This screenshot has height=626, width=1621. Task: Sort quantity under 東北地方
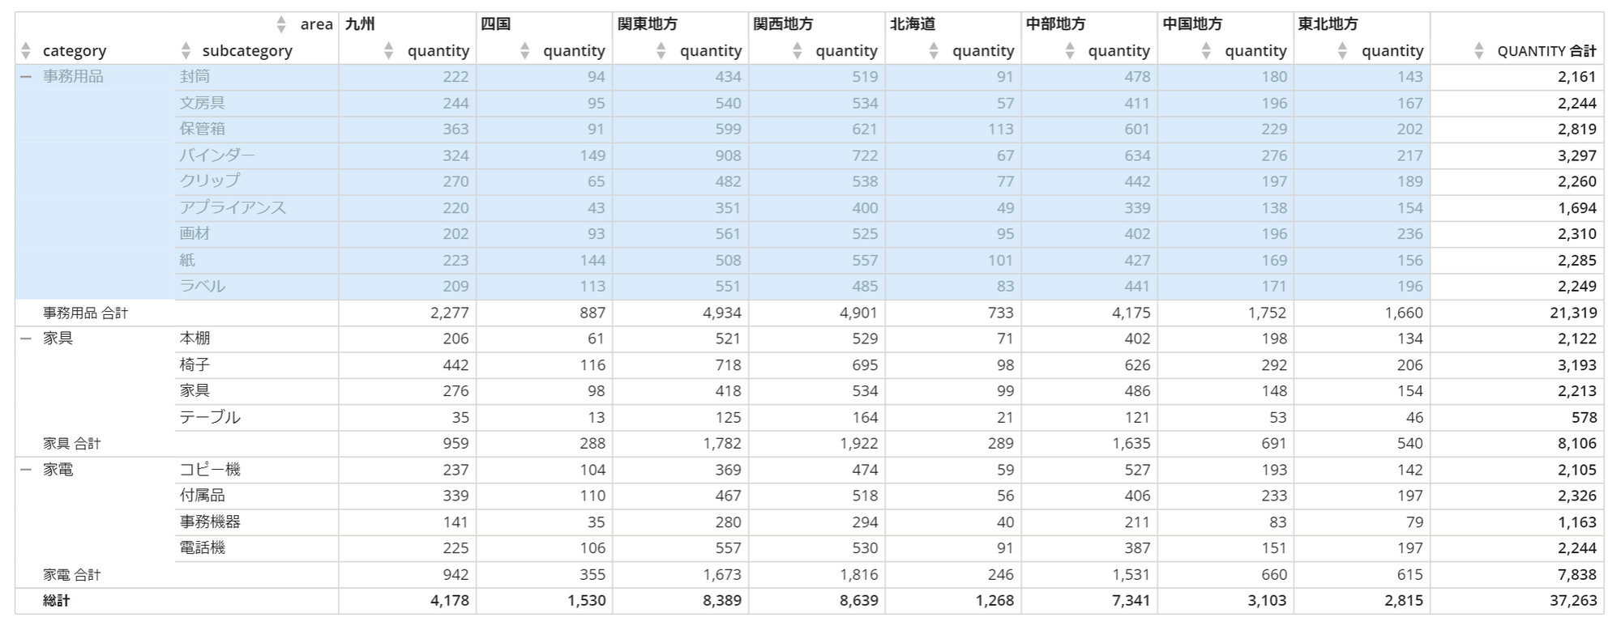[1342, 51]
